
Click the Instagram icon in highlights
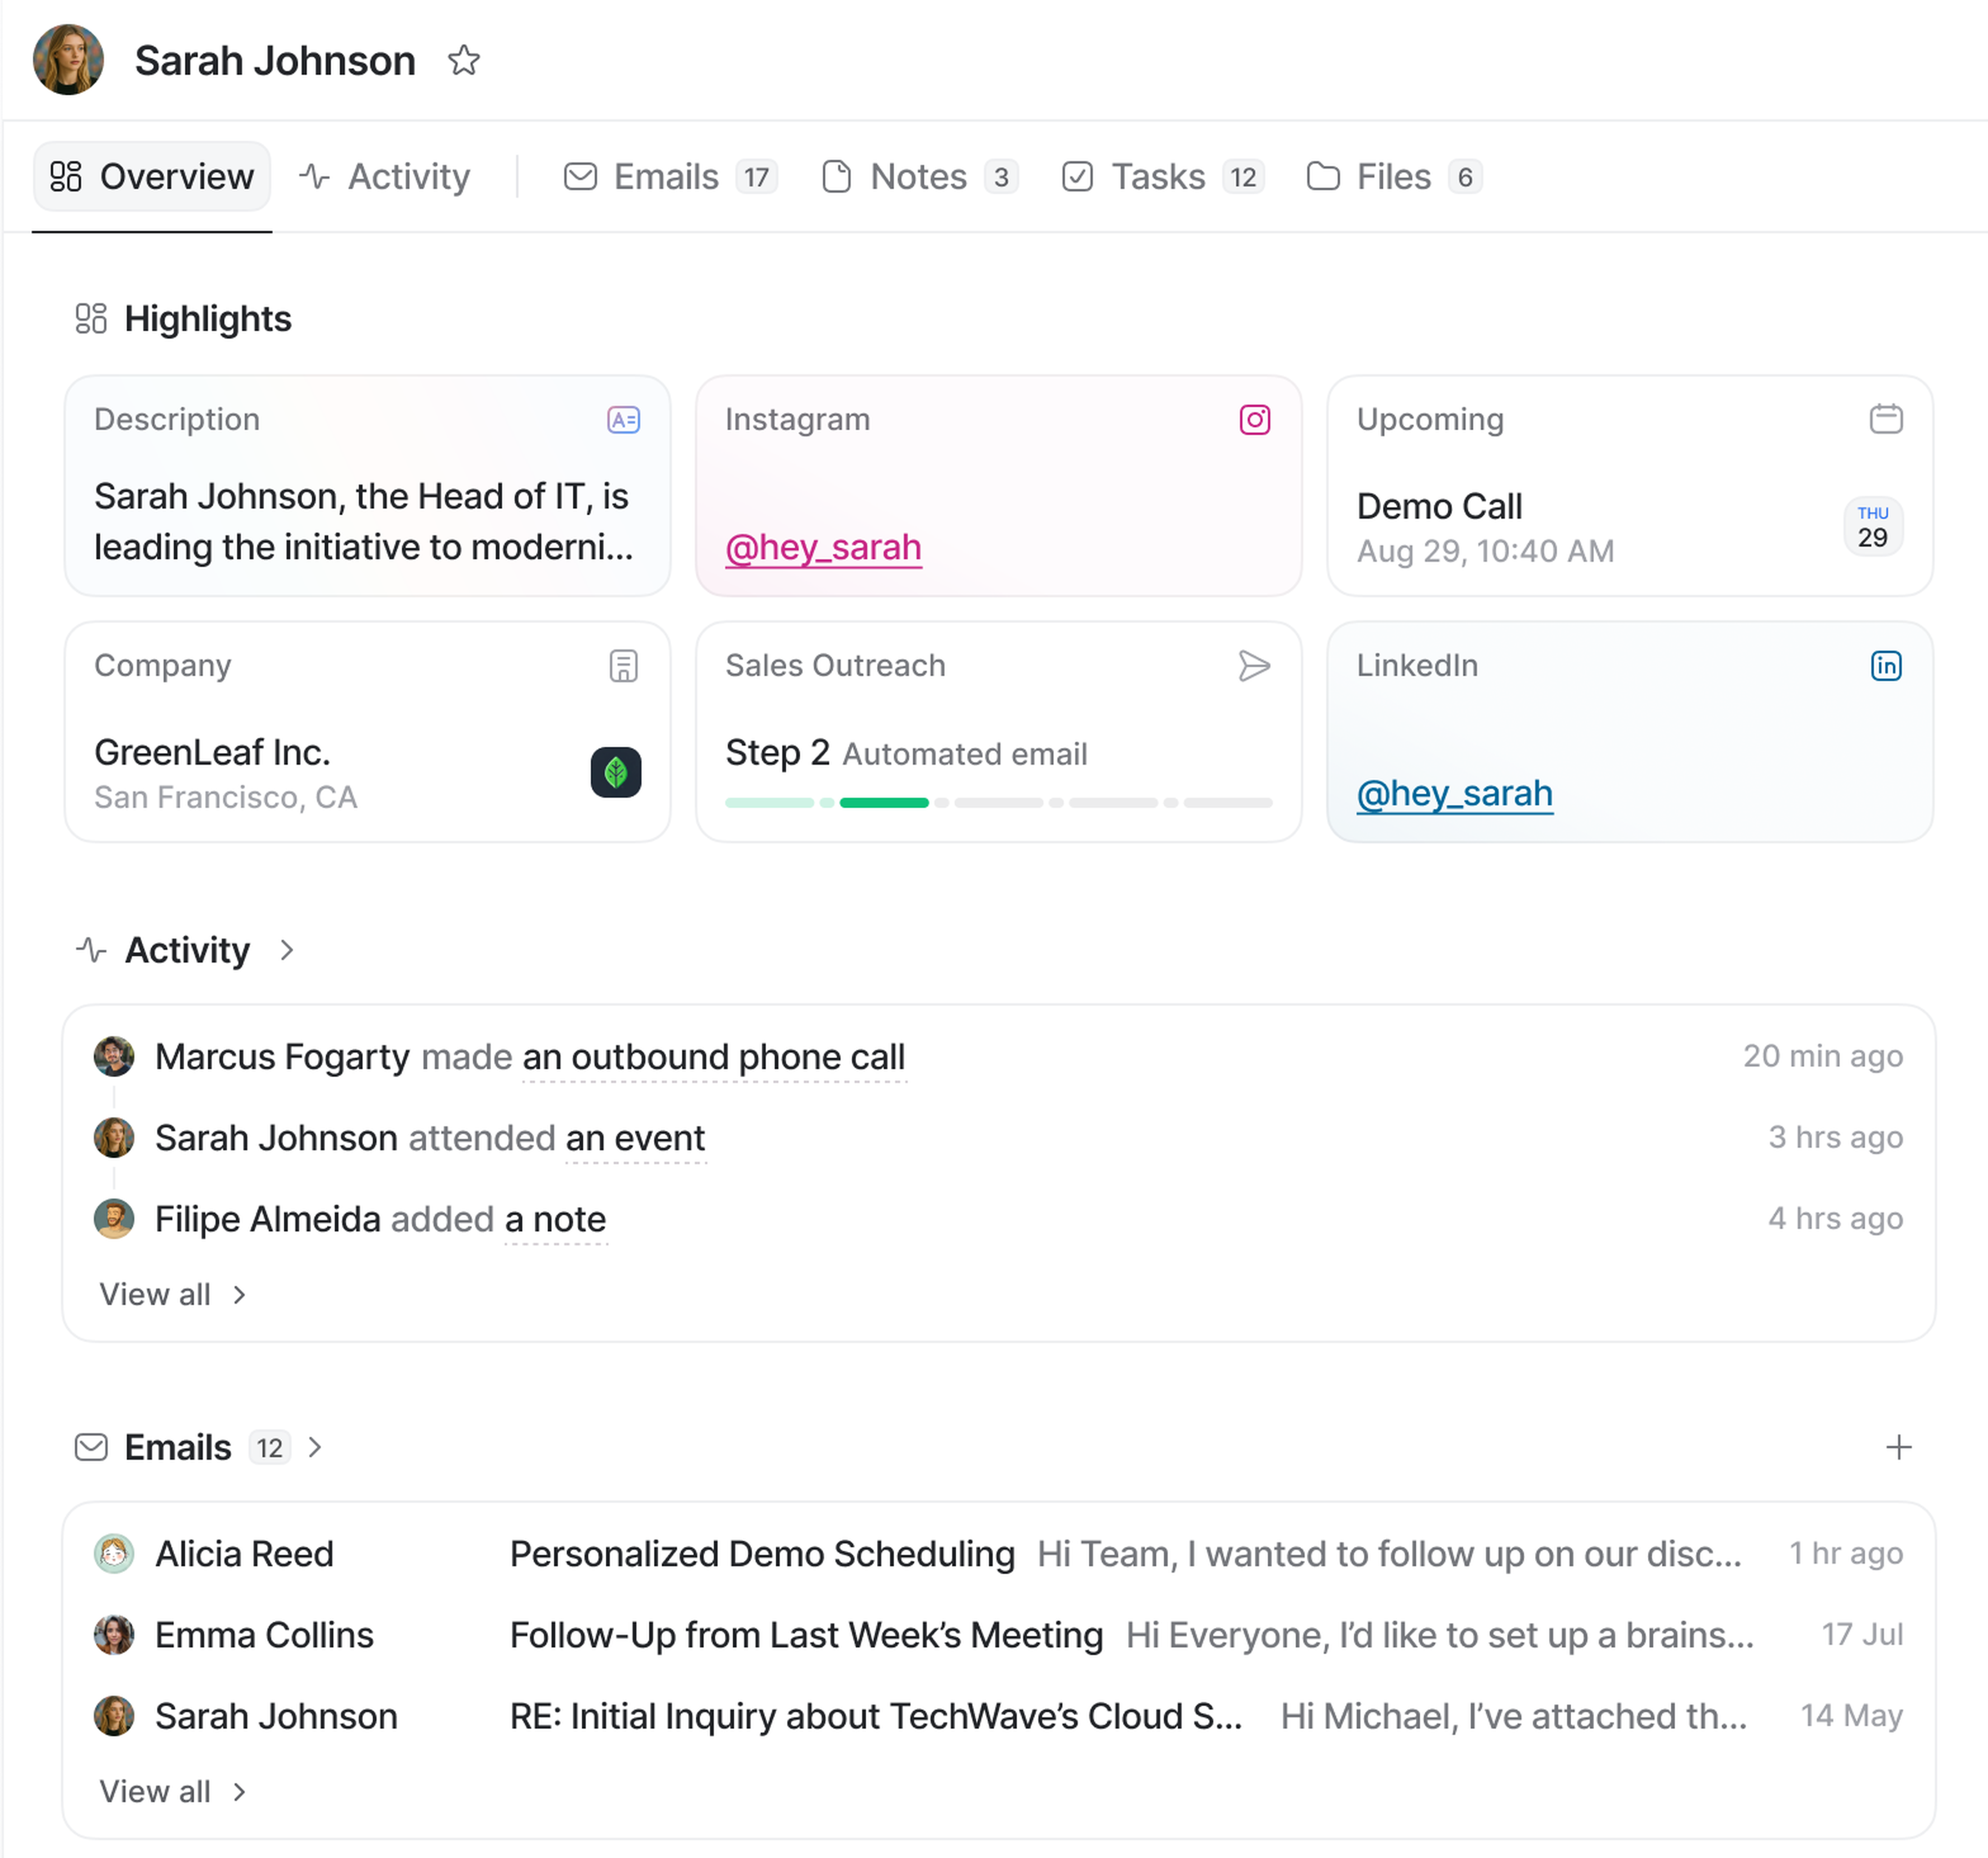(x=1254, y=419)
